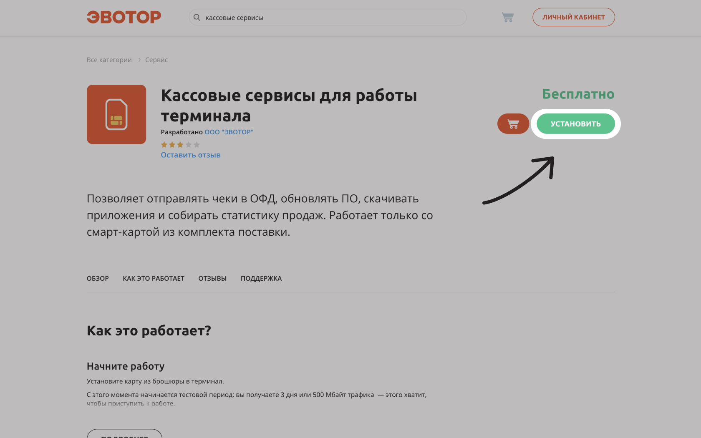Open the Отзывы tab
The width and height of the screenshot is (701, 438).
[x=212, y=278]
